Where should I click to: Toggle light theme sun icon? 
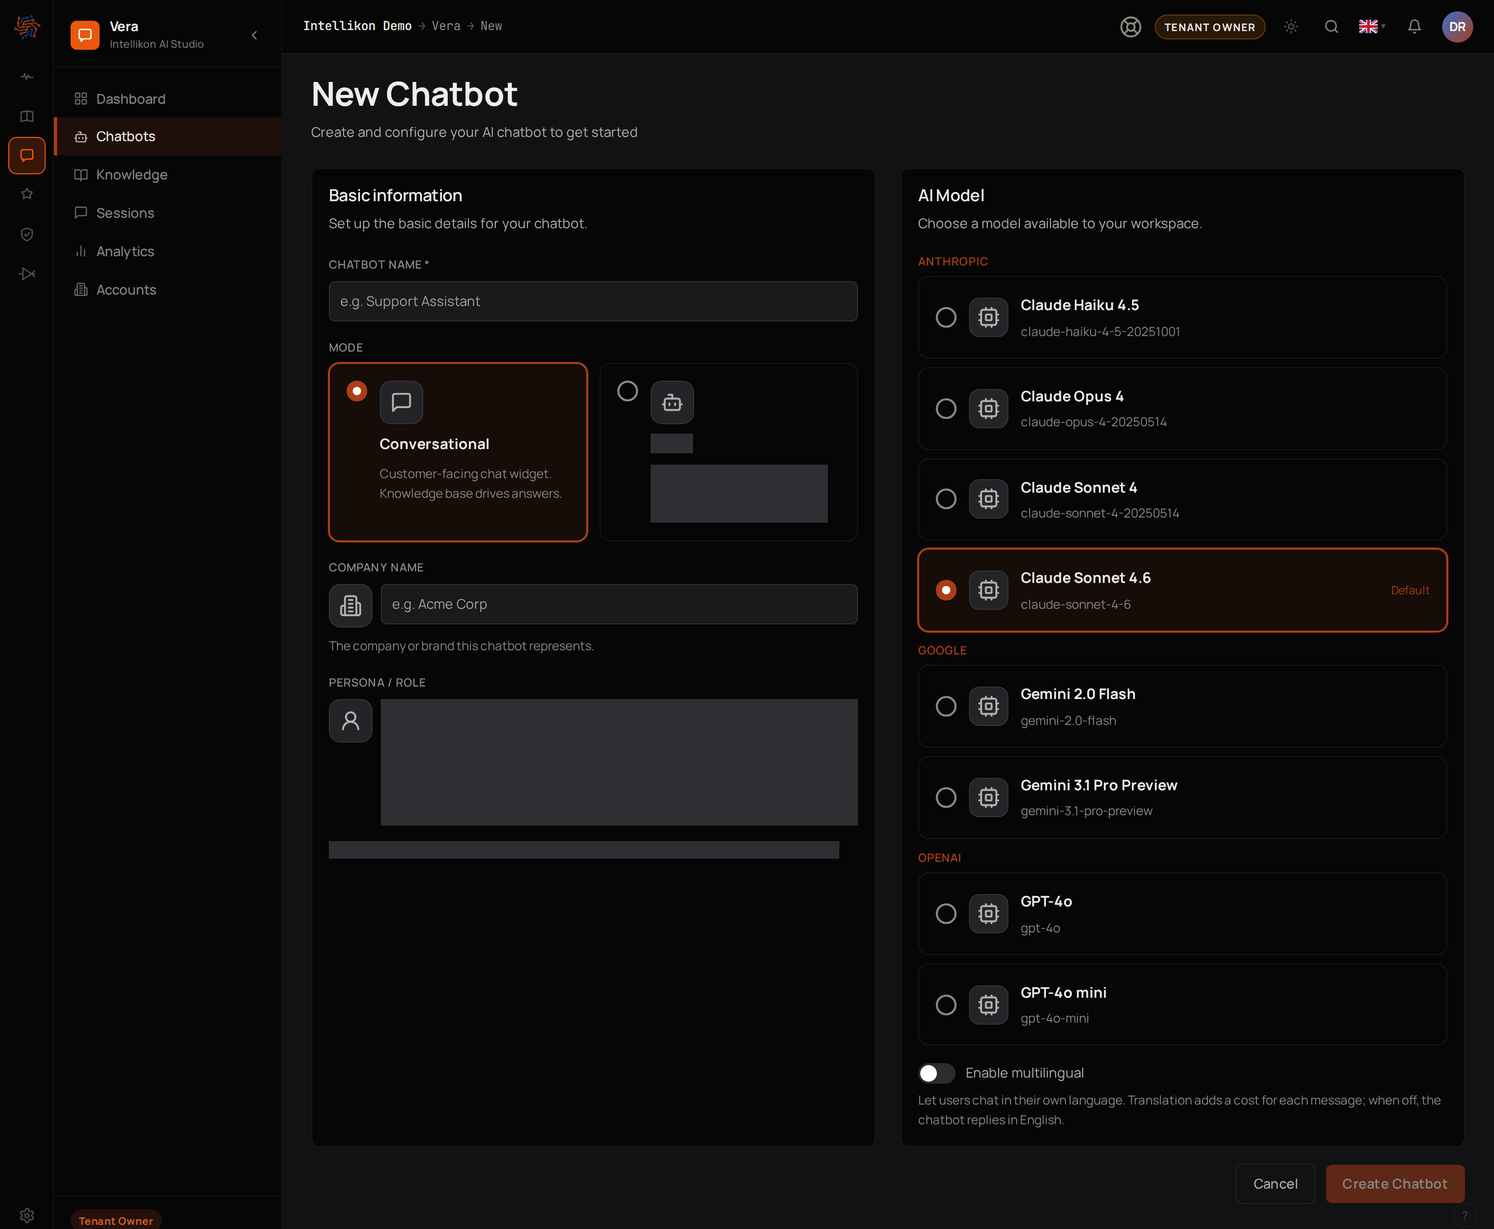[1291, 27]
